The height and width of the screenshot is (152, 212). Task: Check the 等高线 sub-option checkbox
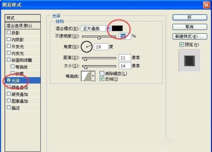tap(13, 66)
